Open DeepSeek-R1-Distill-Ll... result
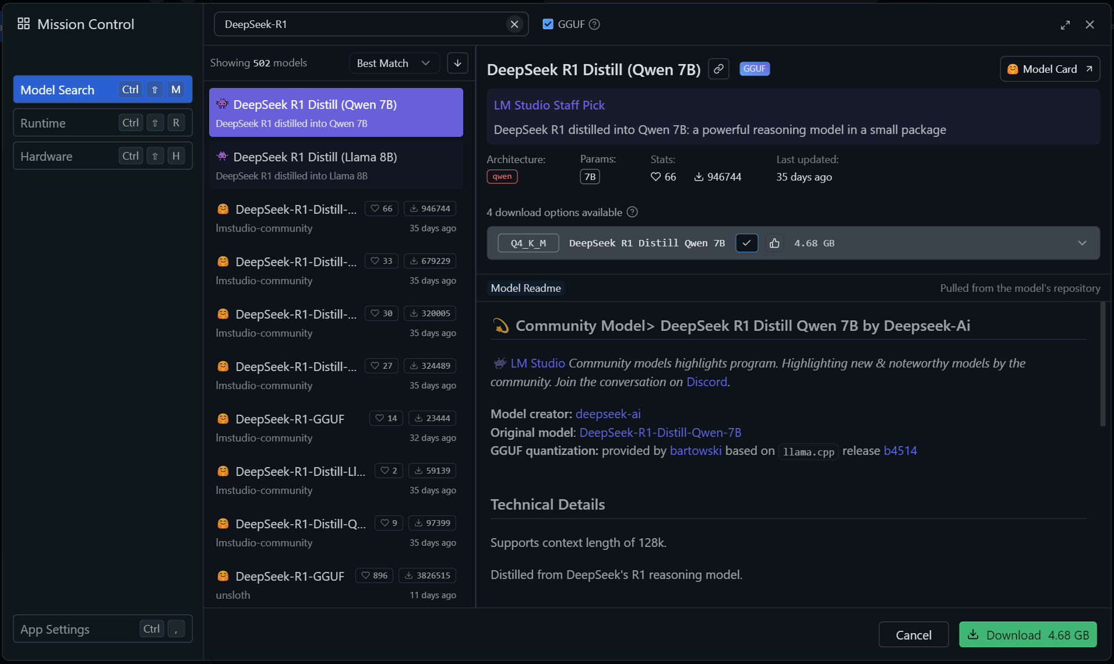The height and width of the screenshot is (664, 1114). 336,479
